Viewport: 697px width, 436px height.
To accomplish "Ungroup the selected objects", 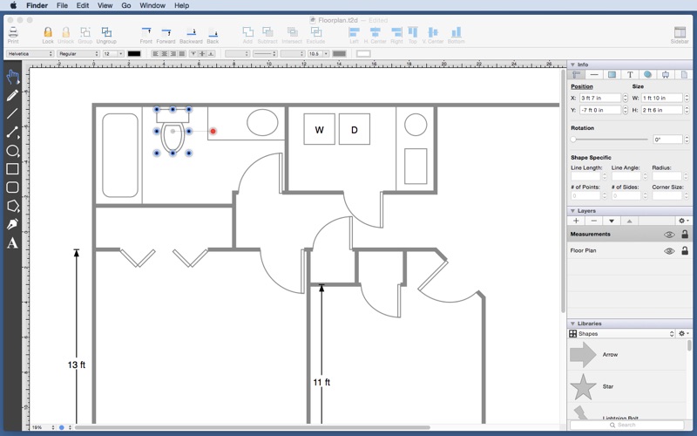I will tap(106, 35).
